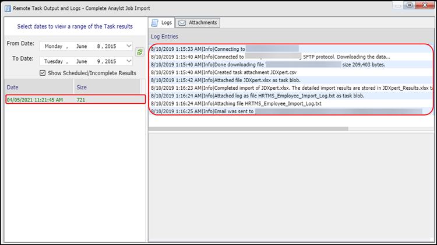Select 'Attaching file HRTMS_Employee_Import_Log.txt' log entry
The image size is (437, 245).
click(x=291, y=103)
